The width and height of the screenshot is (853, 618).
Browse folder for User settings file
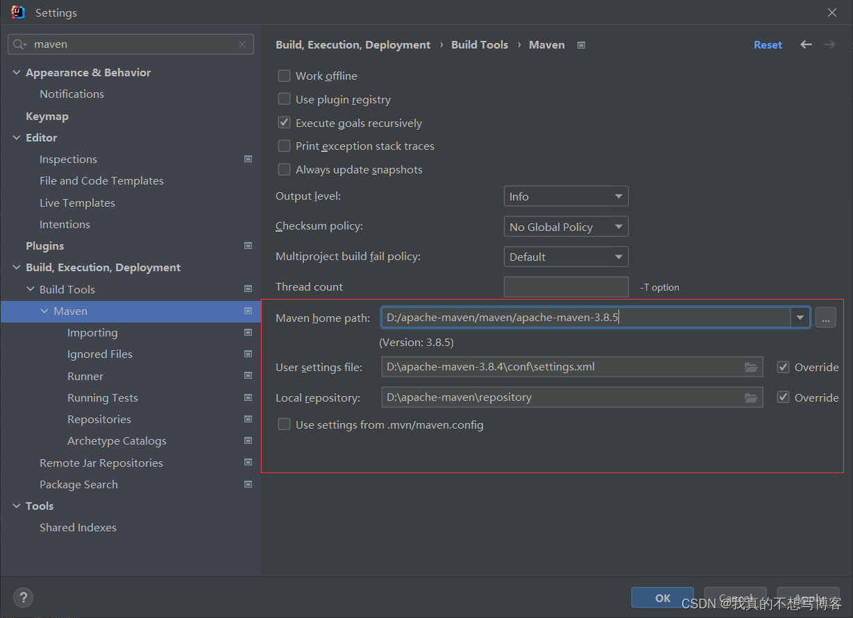pos(751,367)
